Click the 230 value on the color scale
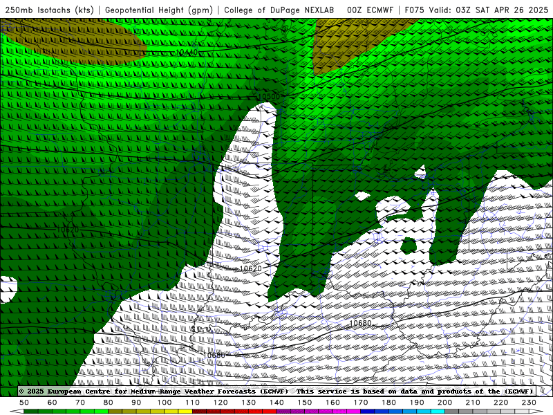The height and width of the screenshot is (415, 553). tap(529, 403)
